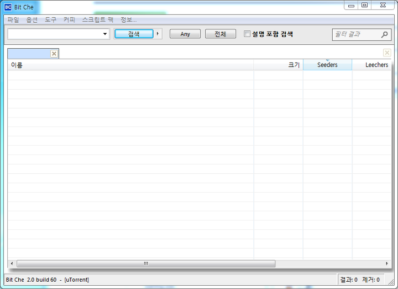Enable the 설명 포함 검색 checkbox
Screen dimensions: 398x289
(247, 34)
